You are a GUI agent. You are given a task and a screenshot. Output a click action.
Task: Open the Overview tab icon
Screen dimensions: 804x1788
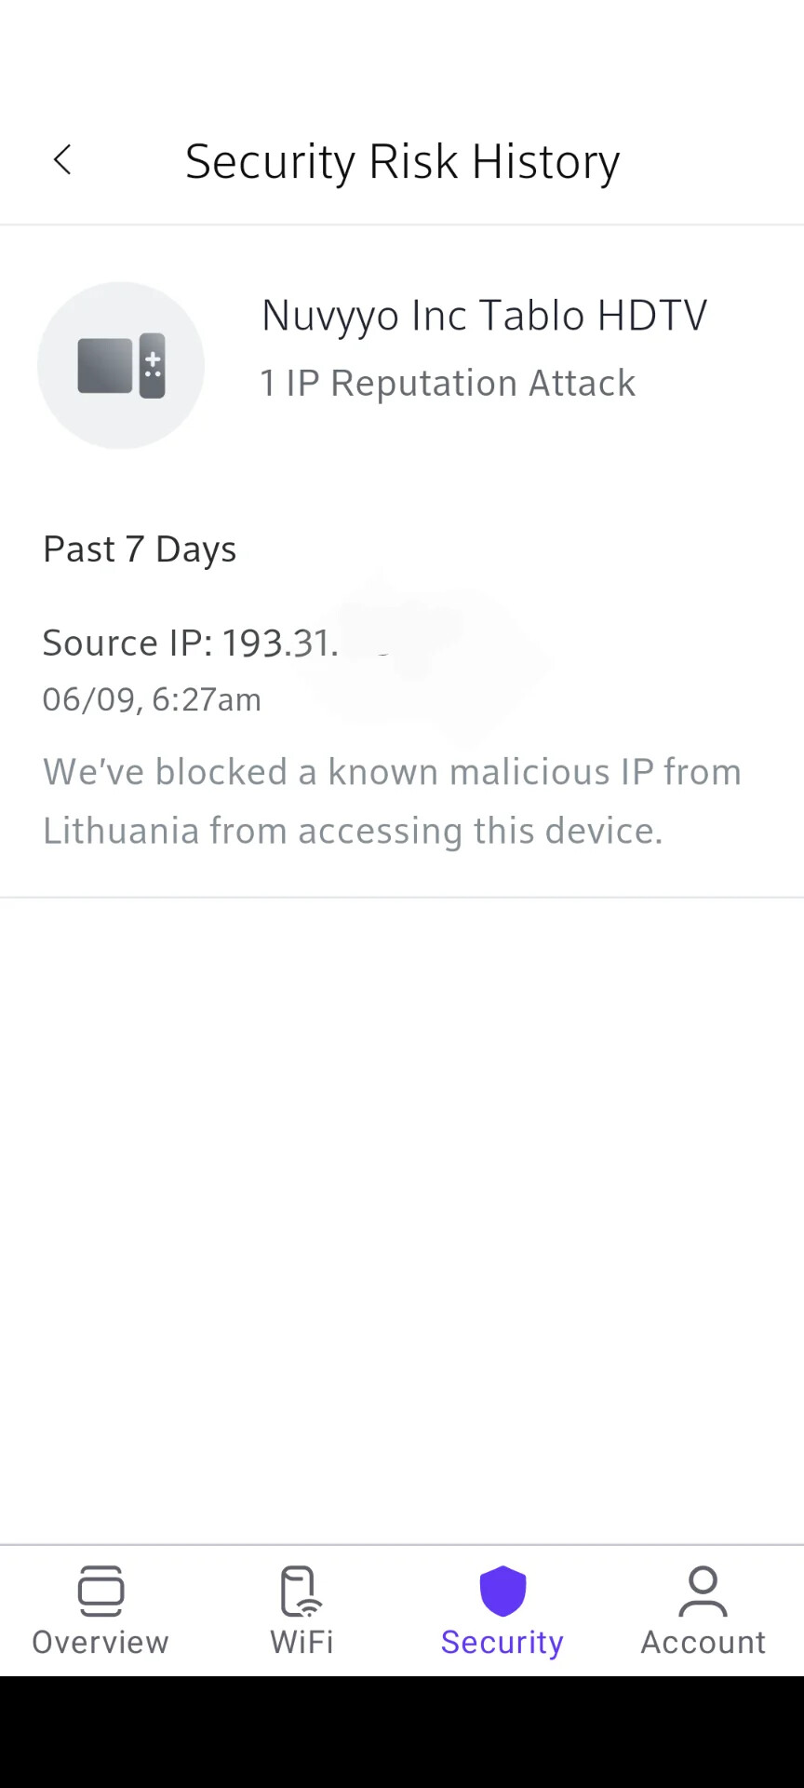tap(100, 1591)
